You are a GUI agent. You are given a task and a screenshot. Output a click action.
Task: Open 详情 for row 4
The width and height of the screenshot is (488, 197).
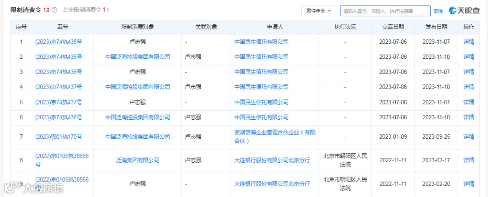point(469,87)
